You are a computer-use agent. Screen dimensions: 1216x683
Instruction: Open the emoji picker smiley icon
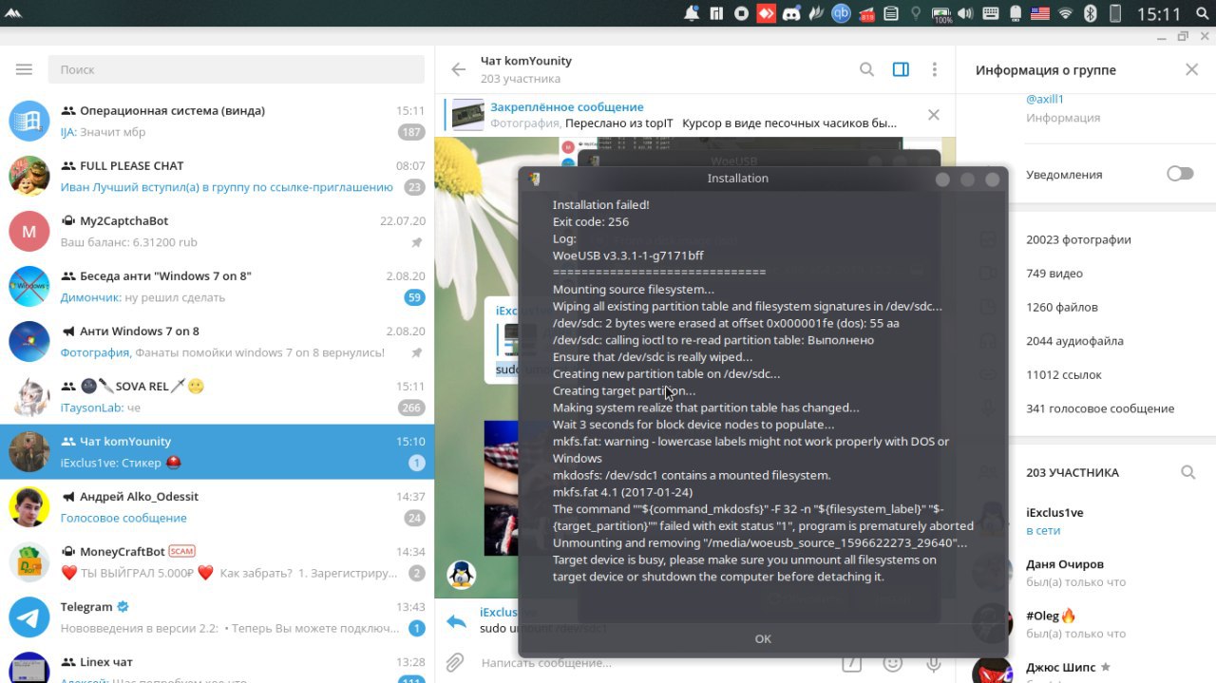pos(892,663)
